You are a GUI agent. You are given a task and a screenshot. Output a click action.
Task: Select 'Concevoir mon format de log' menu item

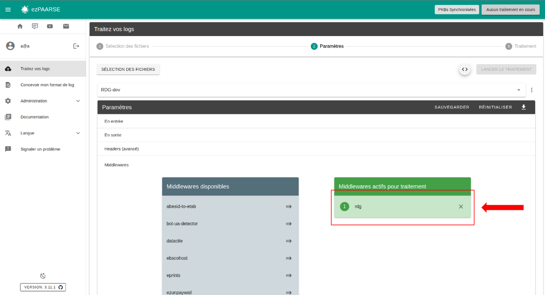tap(47, 85)
